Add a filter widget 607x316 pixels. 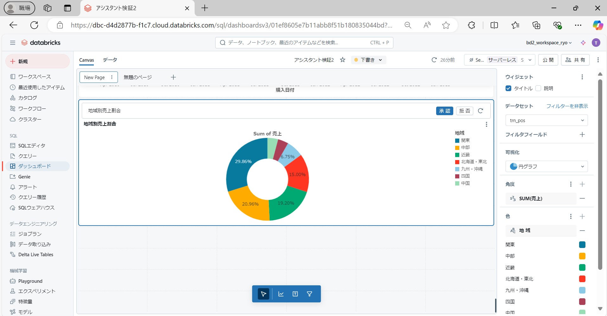click(310, 294)
